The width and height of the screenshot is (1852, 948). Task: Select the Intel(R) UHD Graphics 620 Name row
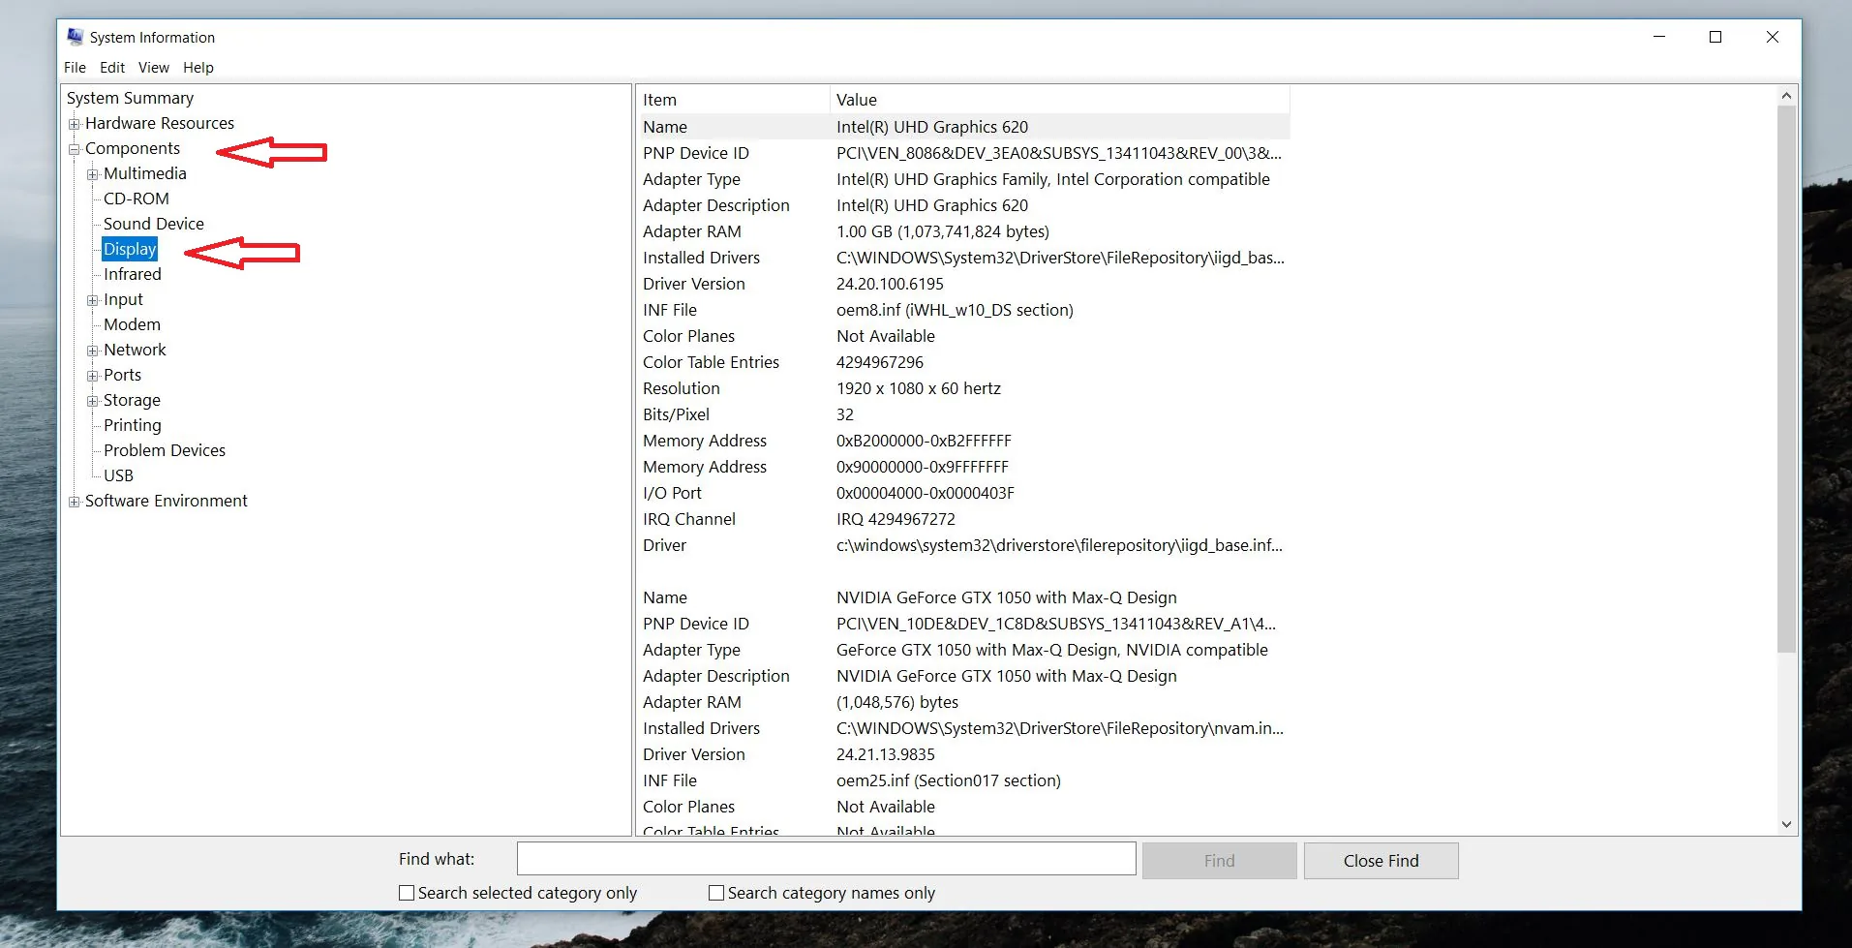tap(964, 127)
